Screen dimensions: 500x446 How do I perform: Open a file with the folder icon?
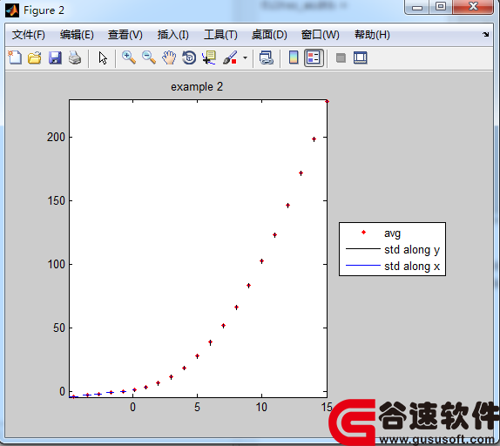click(x=35, y=58)
